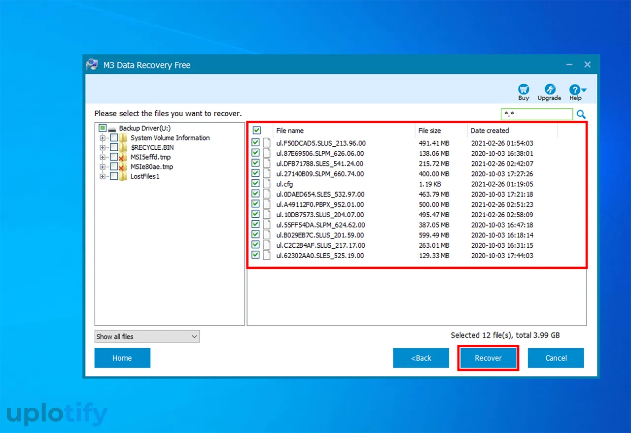Expand the LostFiles1 tree node
Image resolution: width=631 pixels, height=433 pixels.
click(103, 176)
